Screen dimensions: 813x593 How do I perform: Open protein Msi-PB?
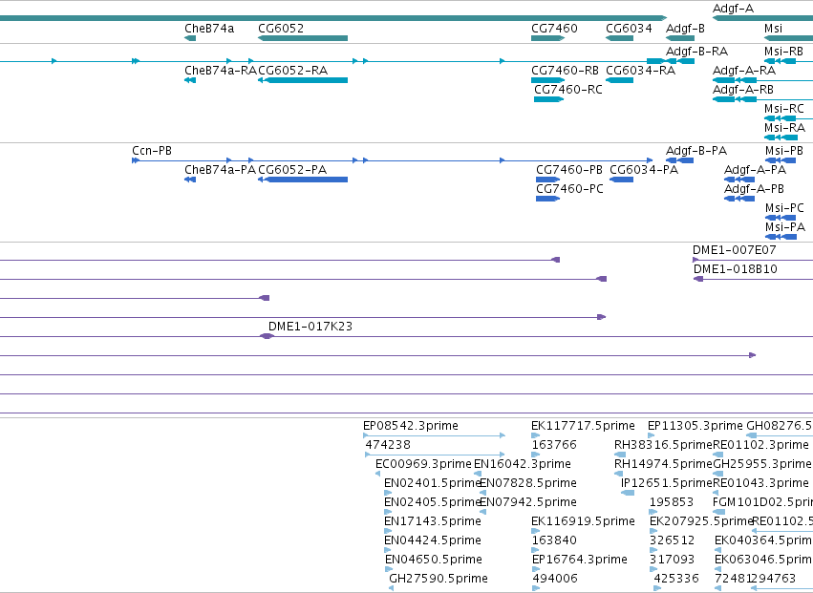coord(783,151)
